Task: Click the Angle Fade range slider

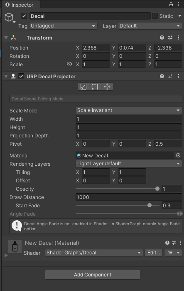Action: pyautogui.click(x=129, y=214)
